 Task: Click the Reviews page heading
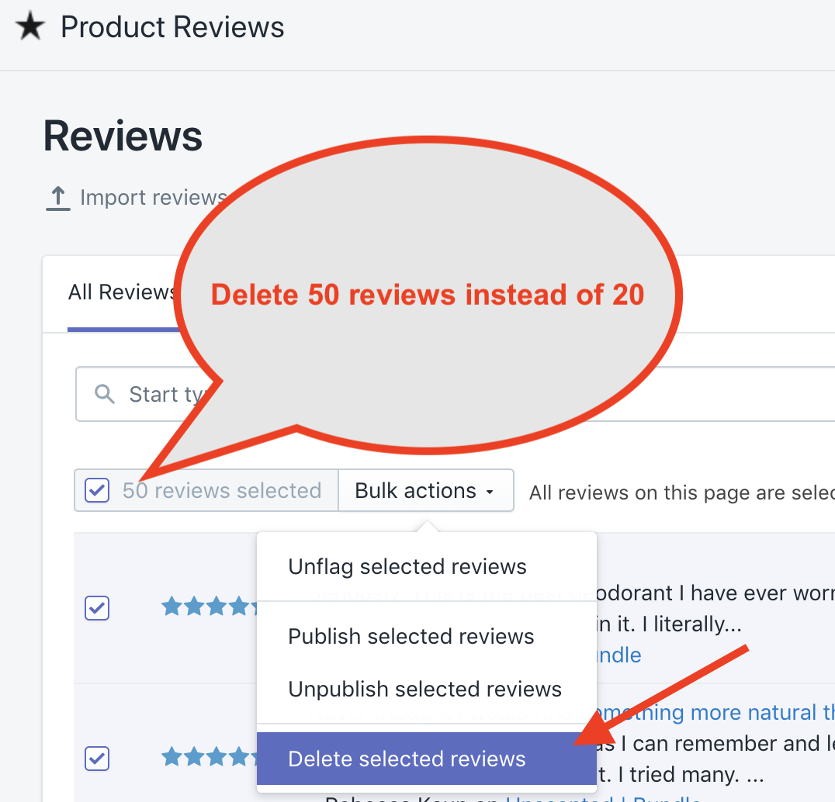point(123,137)
